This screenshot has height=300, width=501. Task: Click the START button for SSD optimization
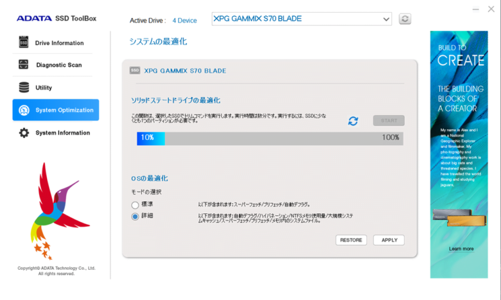[389, 120]
